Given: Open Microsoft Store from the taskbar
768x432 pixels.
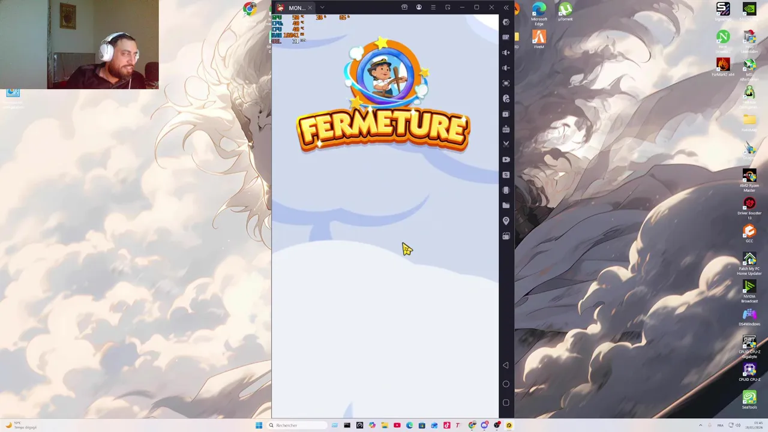Looking at the screenshot, I should tap(422, 425).
